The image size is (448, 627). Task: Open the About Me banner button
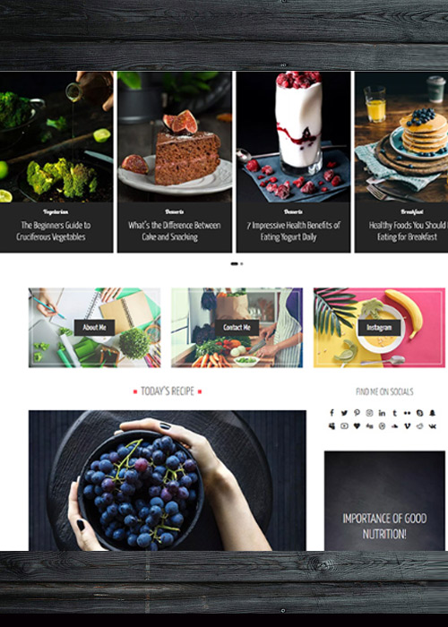94,328
